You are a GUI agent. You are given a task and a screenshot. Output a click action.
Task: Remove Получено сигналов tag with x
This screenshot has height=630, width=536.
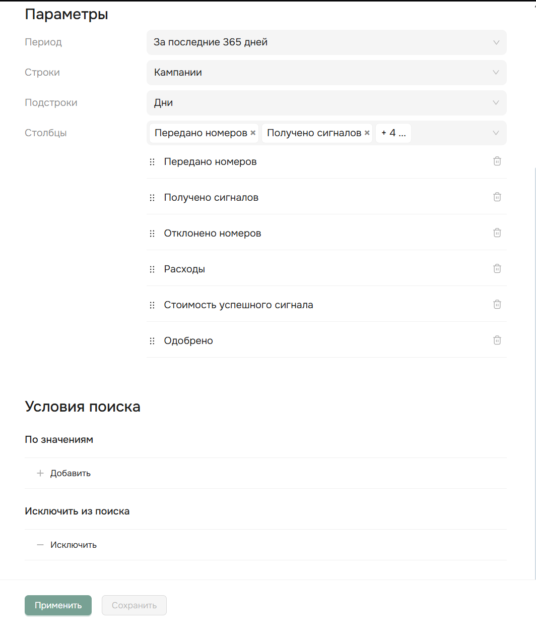(367, 133)
